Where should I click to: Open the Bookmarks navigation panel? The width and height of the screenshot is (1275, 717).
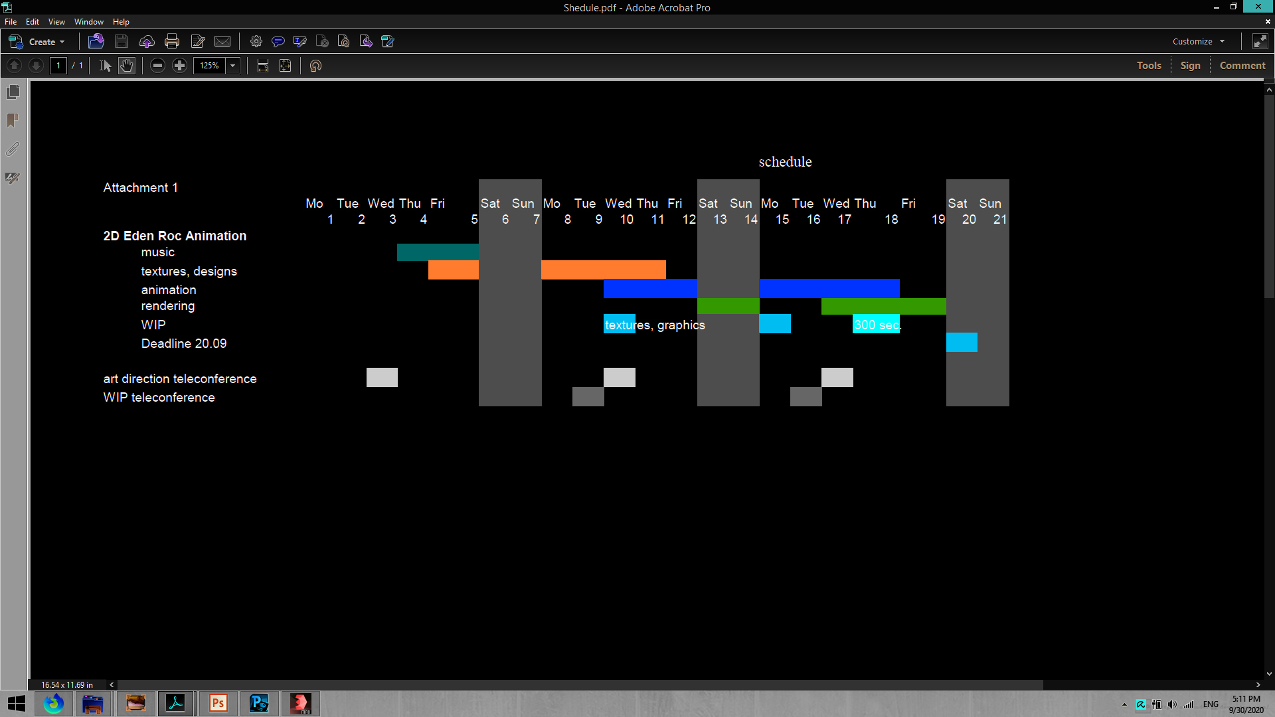point(13,120)
